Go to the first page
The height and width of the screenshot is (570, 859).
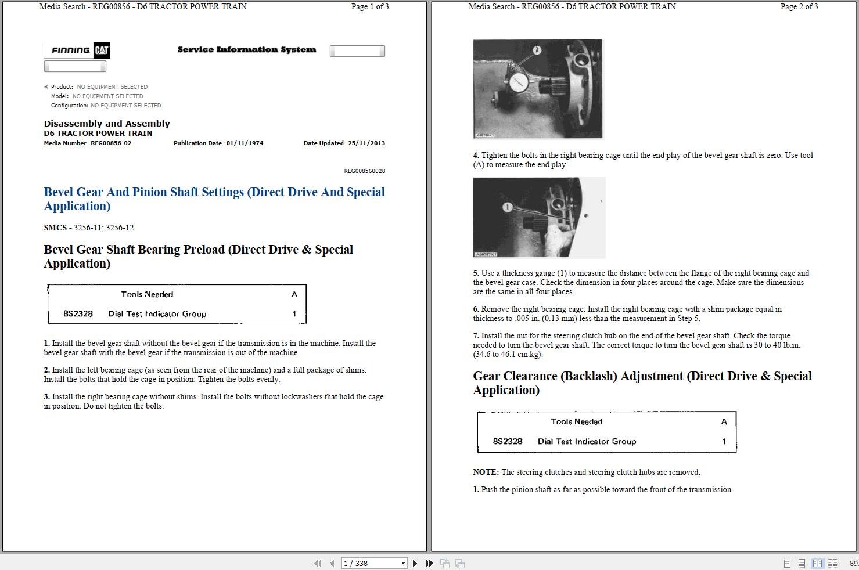coord(318,563)
